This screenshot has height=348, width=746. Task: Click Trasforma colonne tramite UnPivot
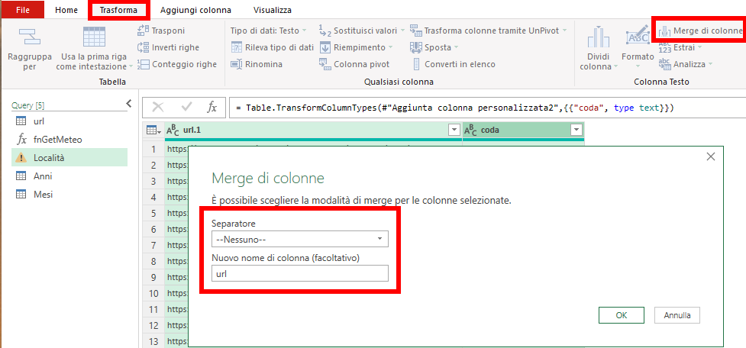(x=488, y=31)
